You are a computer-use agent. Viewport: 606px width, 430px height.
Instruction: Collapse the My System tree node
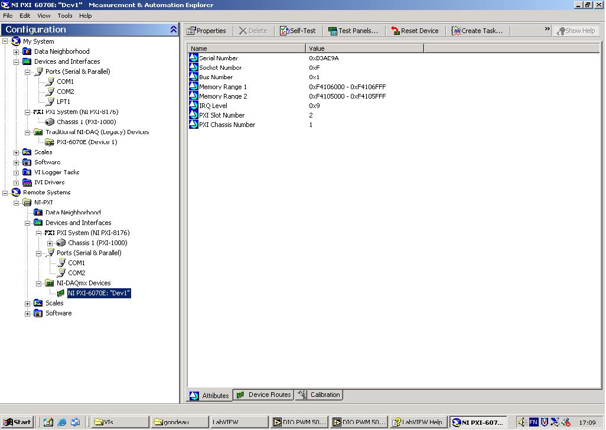point(5,41)
